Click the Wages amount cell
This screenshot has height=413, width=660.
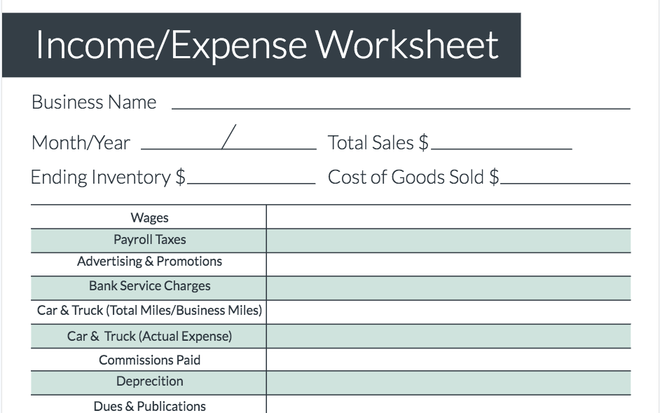tap(448, 217)
